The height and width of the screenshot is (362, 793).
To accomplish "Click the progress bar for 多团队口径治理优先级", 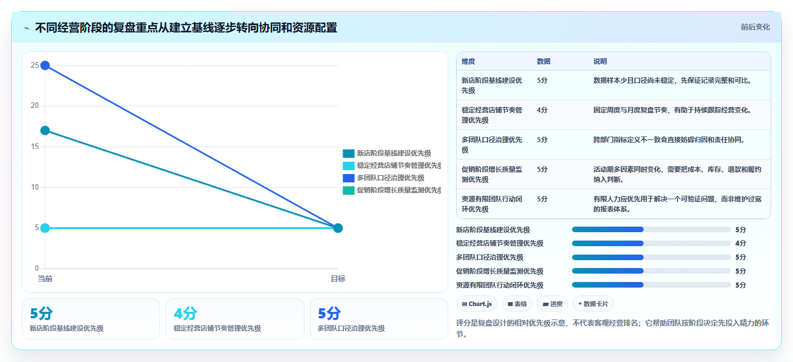I will pyautogui.click(x=651, y=257).
